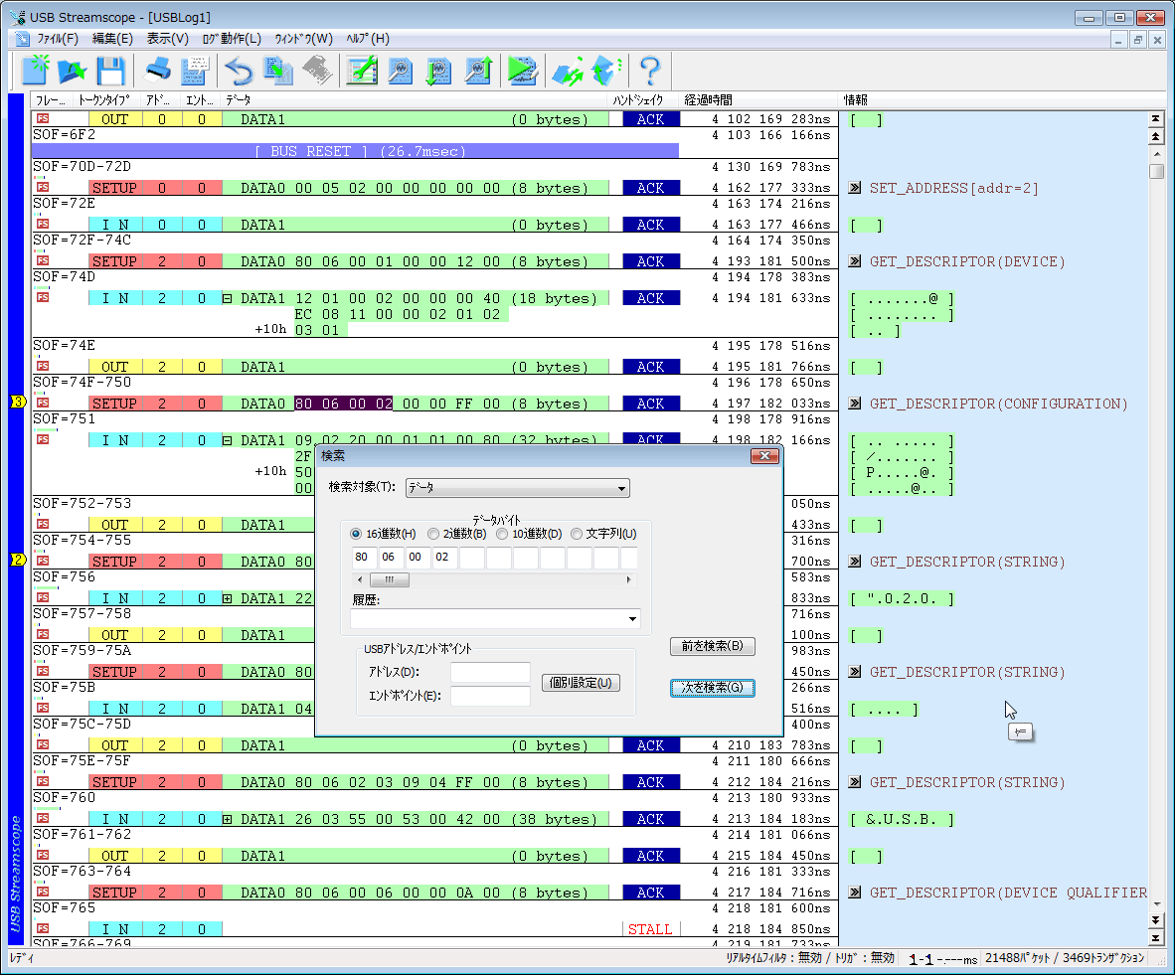1175x975 pixels.
Task: Expand DATA1 22 packet row
Action: coord(227,598)
